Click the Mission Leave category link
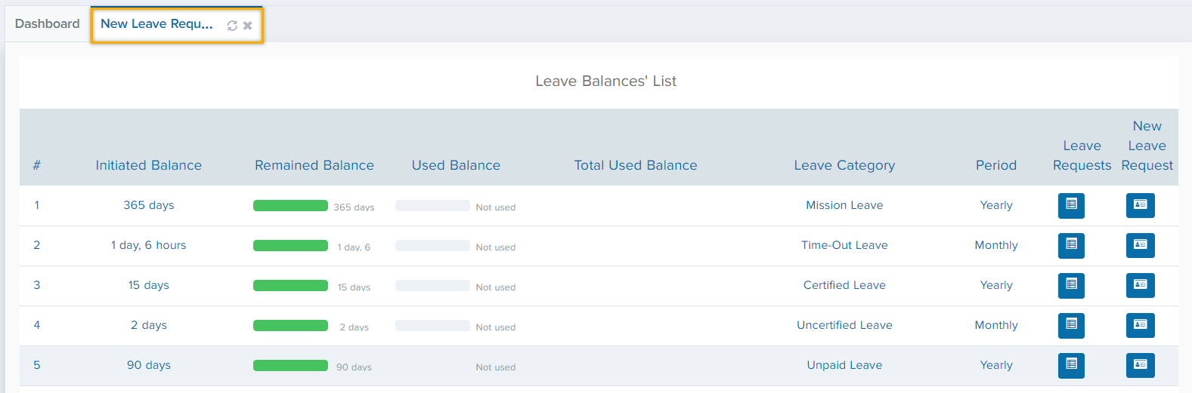The image size is (1192, 393). pos(844,205)
